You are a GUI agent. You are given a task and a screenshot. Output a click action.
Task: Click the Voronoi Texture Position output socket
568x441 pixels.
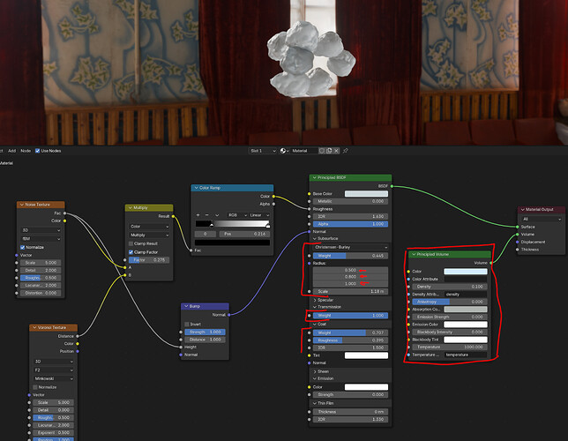coord(78,351)
